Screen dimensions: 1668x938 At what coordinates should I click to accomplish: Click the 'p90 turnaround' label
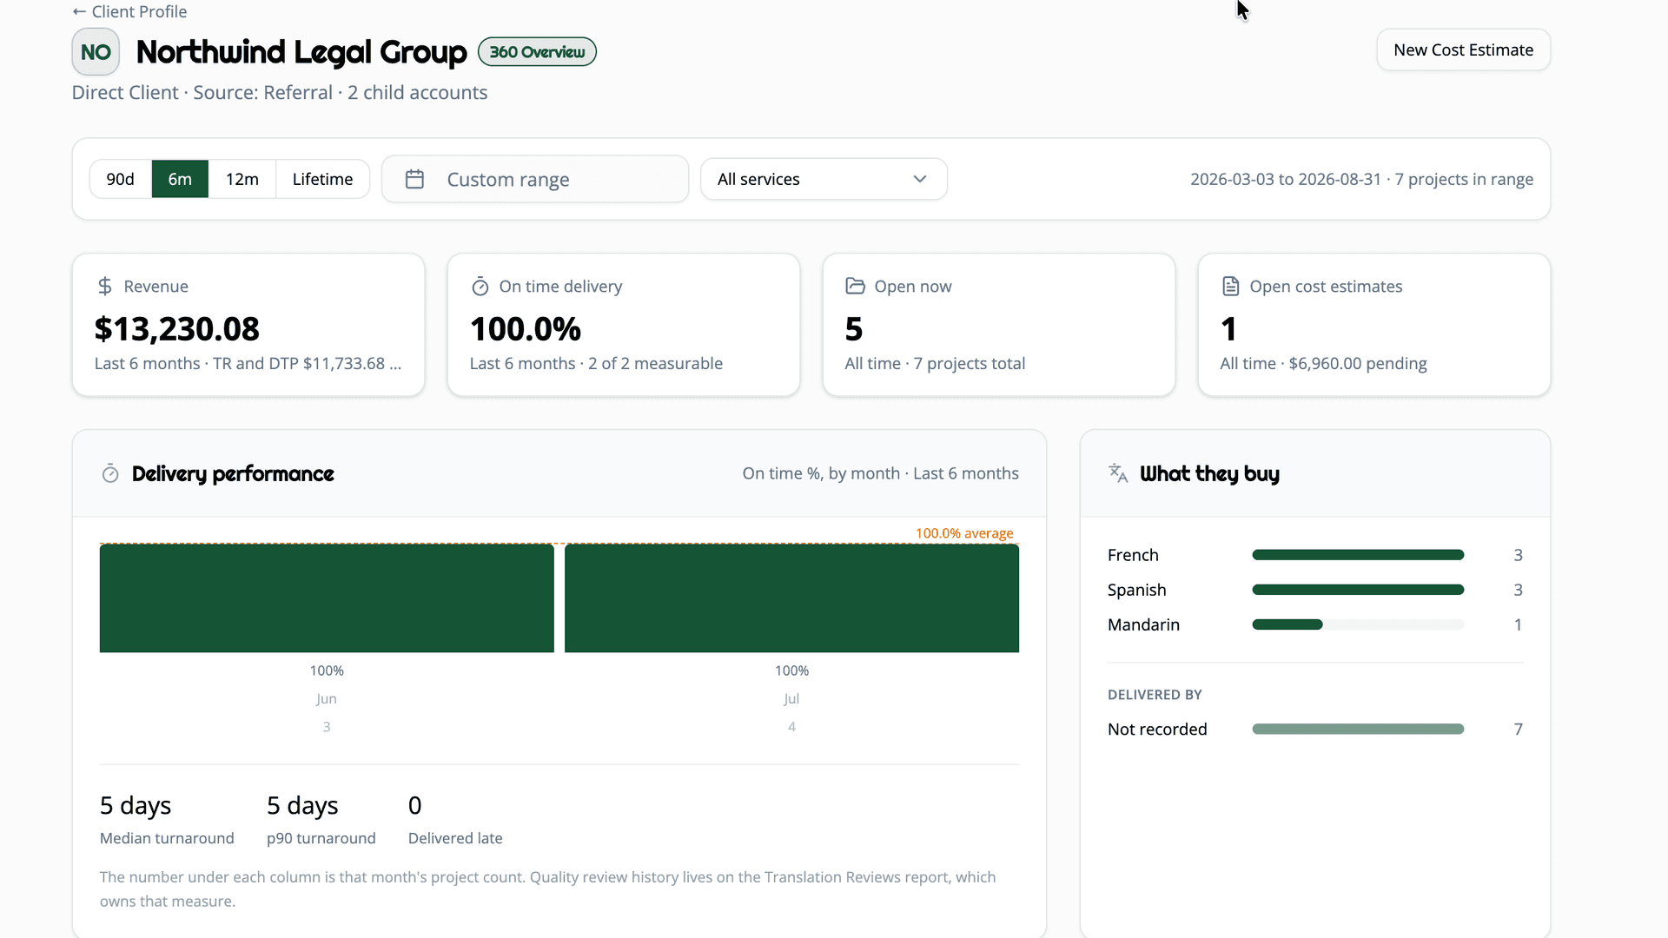(321, 838)
